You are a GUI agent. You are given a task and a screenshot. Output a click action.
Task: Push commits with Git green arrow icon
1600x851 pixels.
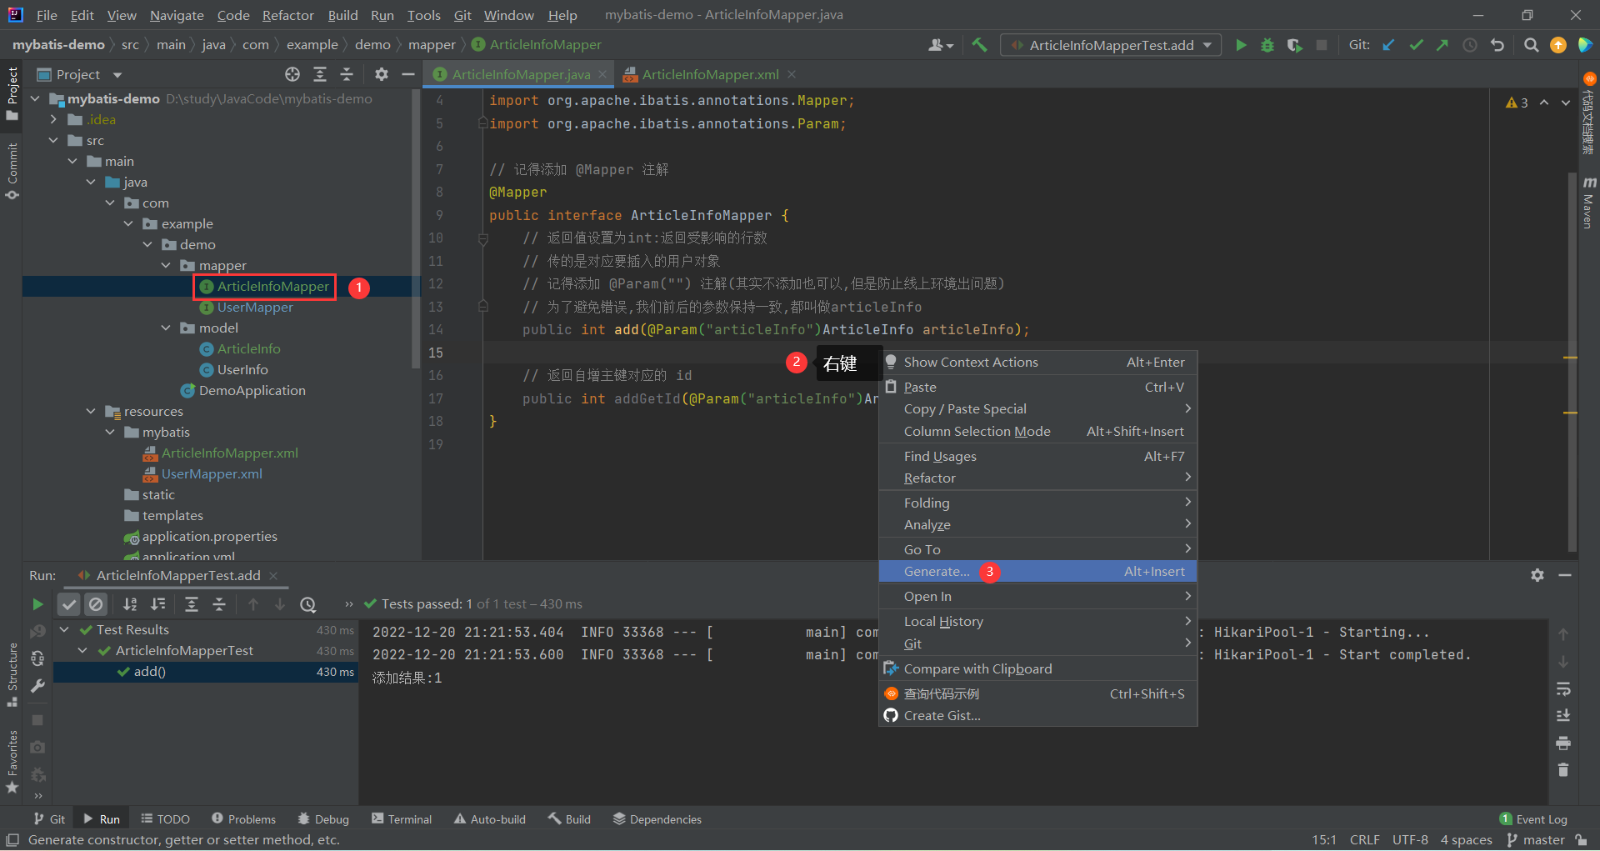pyautogui.click(x=1442, y=45)
